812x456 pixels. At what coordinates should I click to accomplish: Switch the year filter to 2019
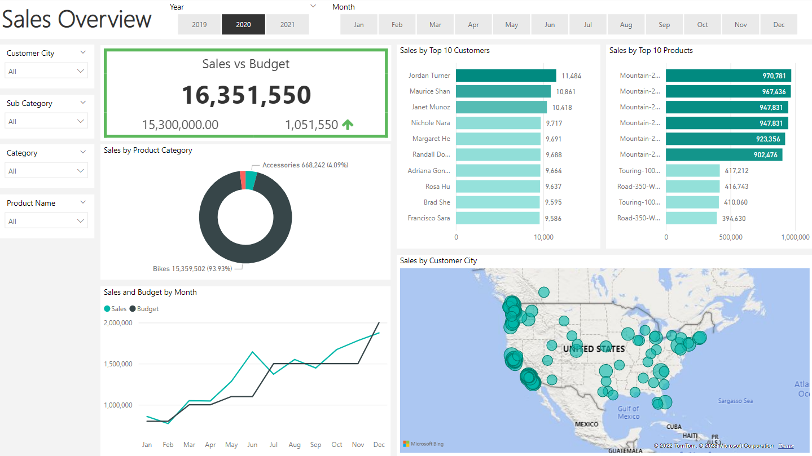click(x=199, y=24)
